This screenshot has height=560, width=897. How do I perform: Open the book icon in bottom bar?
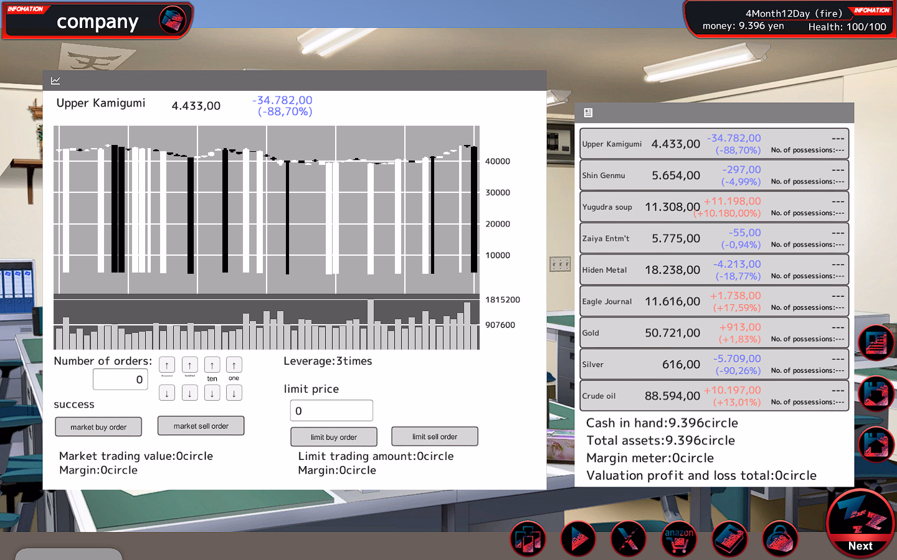click(729, 538)
